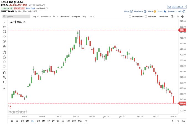Screen dimensions: 188x125
Task: Open the Actions dropdown menu
Action: point(172,11)
